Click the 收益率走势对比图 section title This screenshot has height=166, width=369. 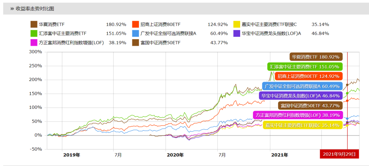(35, 9)
